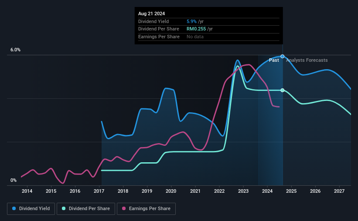
Task: Select the blue Dividend Yield marker point
Action: pyautogui.click(x=283, y=56)
